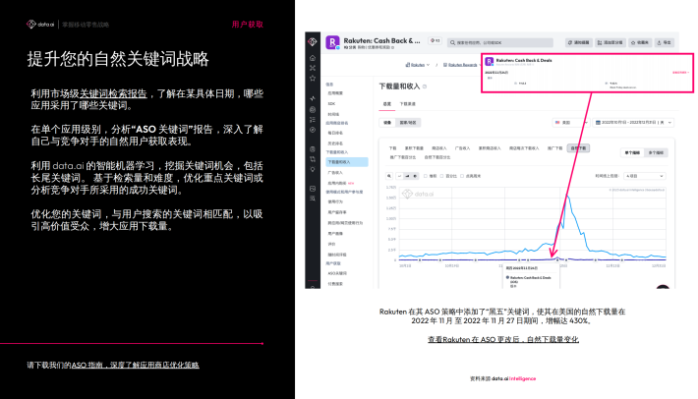This screenshot has width=698, height=399.
Task: Select the 商店收入 metric tab
Action: pos(438,148)
